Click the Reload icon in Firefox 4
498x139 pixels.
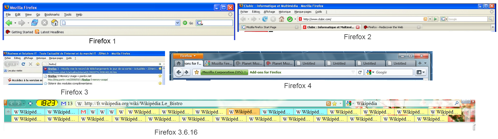(360, 72)
